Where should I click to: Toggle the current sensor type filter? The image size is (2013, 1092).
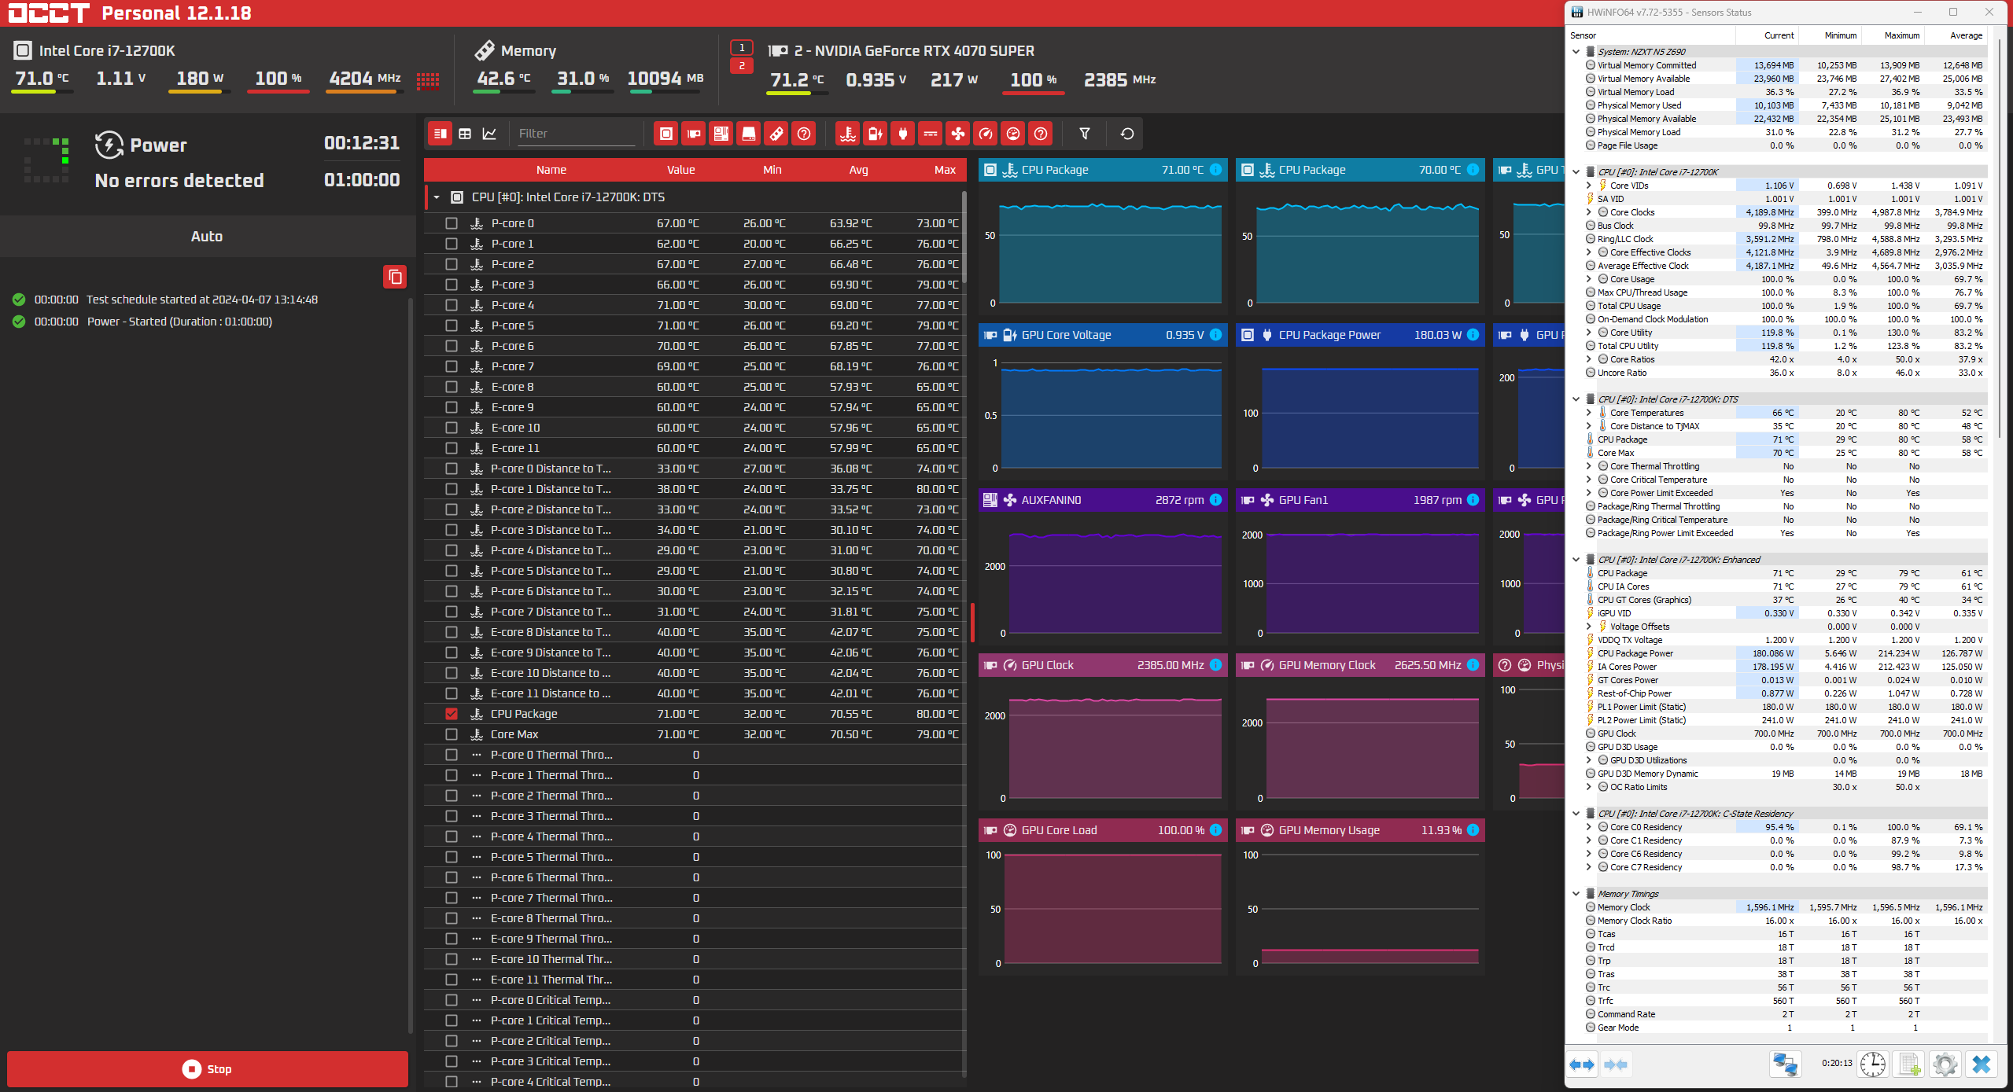tap(931, 134)
